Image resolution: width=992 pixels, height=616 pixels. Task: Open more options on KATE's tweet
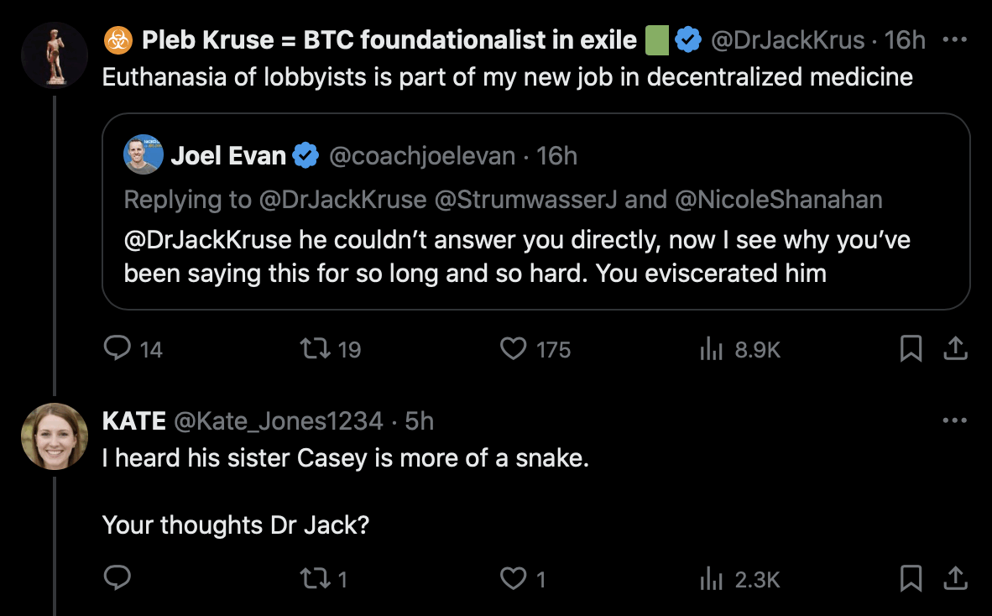pos(954,420)
